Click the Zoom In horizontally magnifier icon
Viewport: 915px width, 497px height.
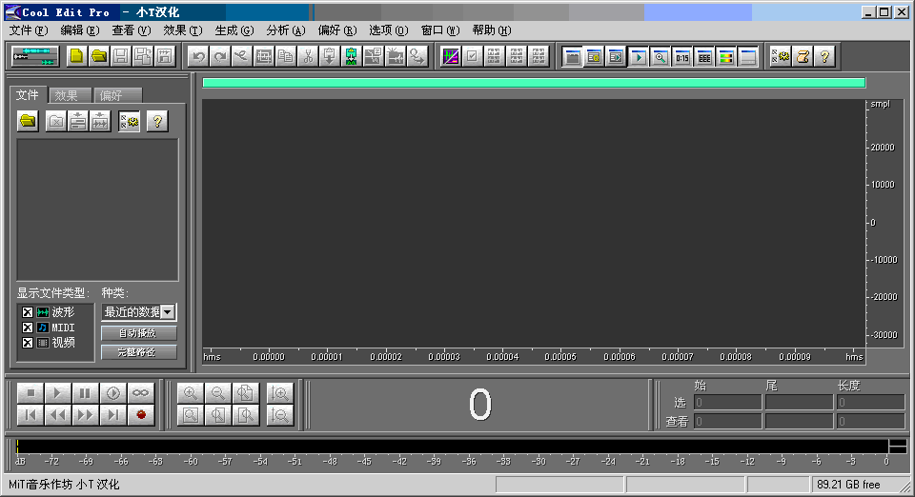(x=191, y=392)
